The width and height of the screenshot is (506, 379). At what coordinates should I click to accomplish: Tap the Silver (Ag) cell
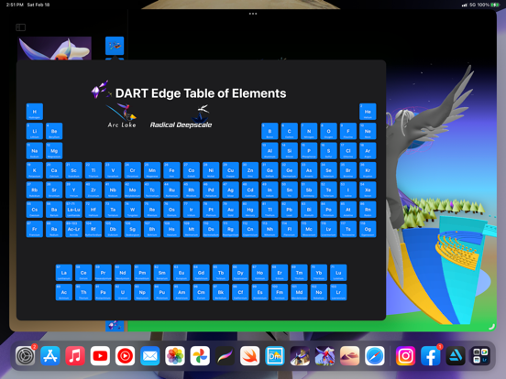[230, 189]
